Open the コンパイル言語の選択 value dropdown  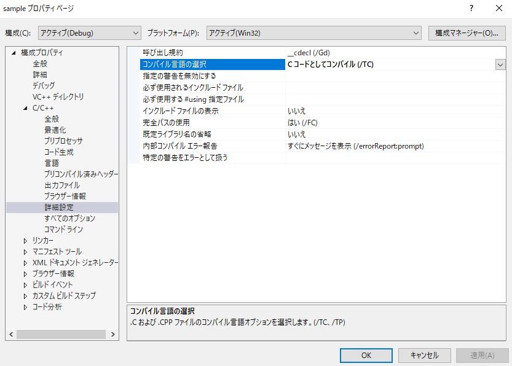[501, 63]
